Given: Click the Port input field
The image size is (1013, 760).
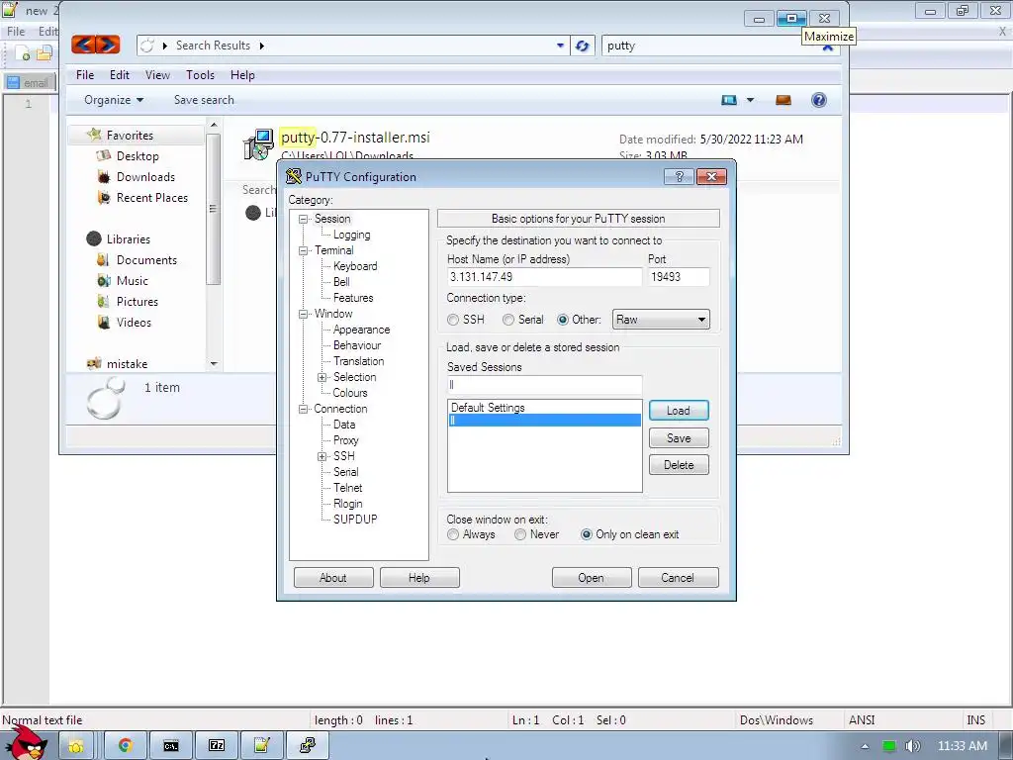Looking at the screenshot, I should pyautogui.click(x=679, y=277).
